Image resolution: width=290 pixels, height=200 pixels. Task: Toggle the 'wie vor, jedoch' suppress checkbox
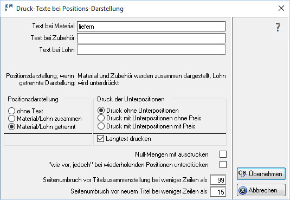click(x=223, y=164)
